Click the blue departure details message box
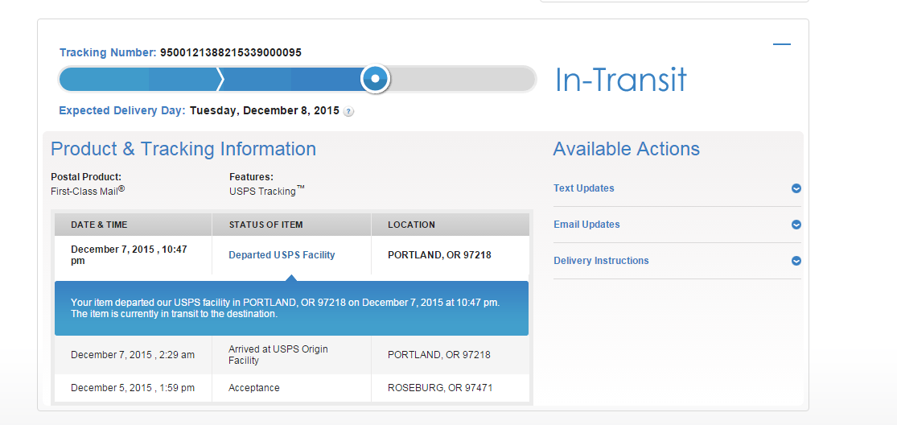 pos(291,308)
